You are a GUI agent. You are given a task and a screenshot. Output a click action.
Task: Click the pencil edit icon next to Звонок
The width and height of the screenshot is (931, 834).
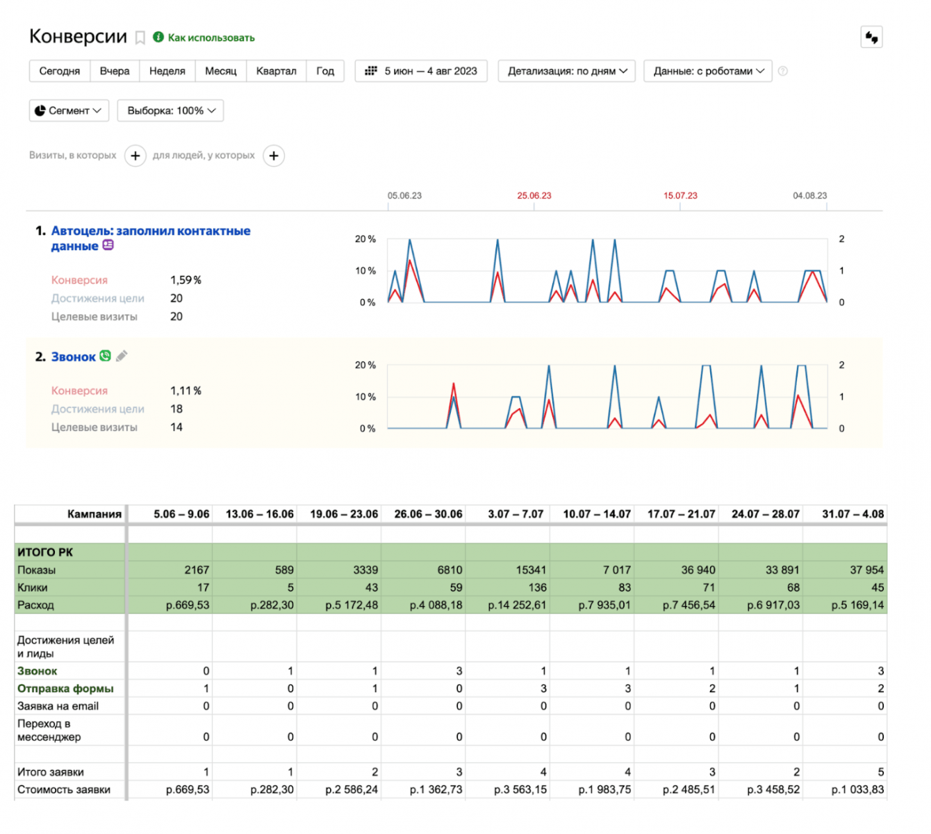tap(122, 357)
